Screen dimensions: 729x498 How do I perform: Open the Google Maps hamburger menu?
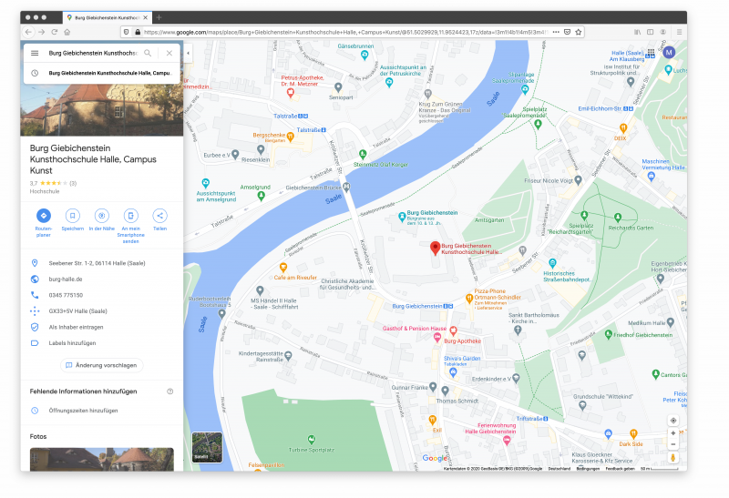(x=35, y=54)
